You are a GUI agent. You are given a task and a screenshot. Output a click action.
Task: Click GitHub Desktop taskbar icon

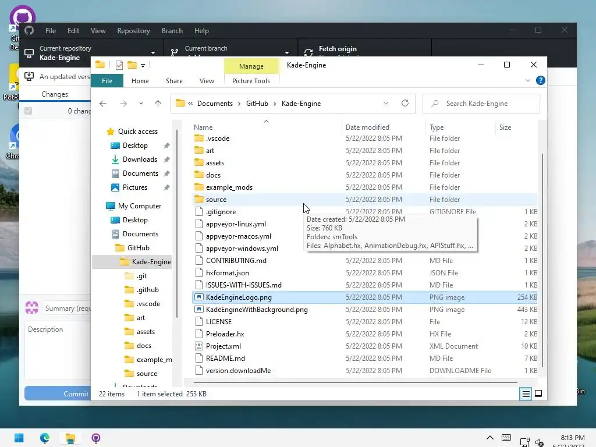96,438
